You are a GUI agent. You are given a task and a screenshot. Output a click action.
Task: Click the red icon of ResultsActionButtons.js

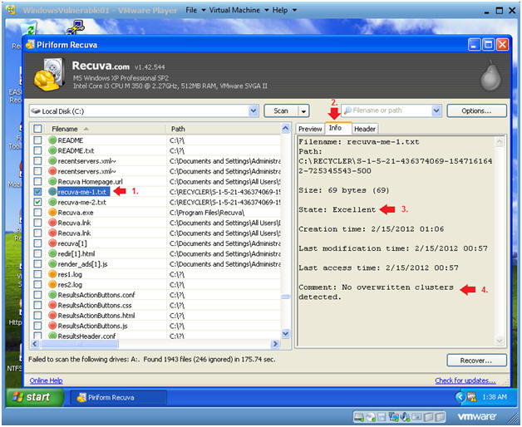(52, 326)
